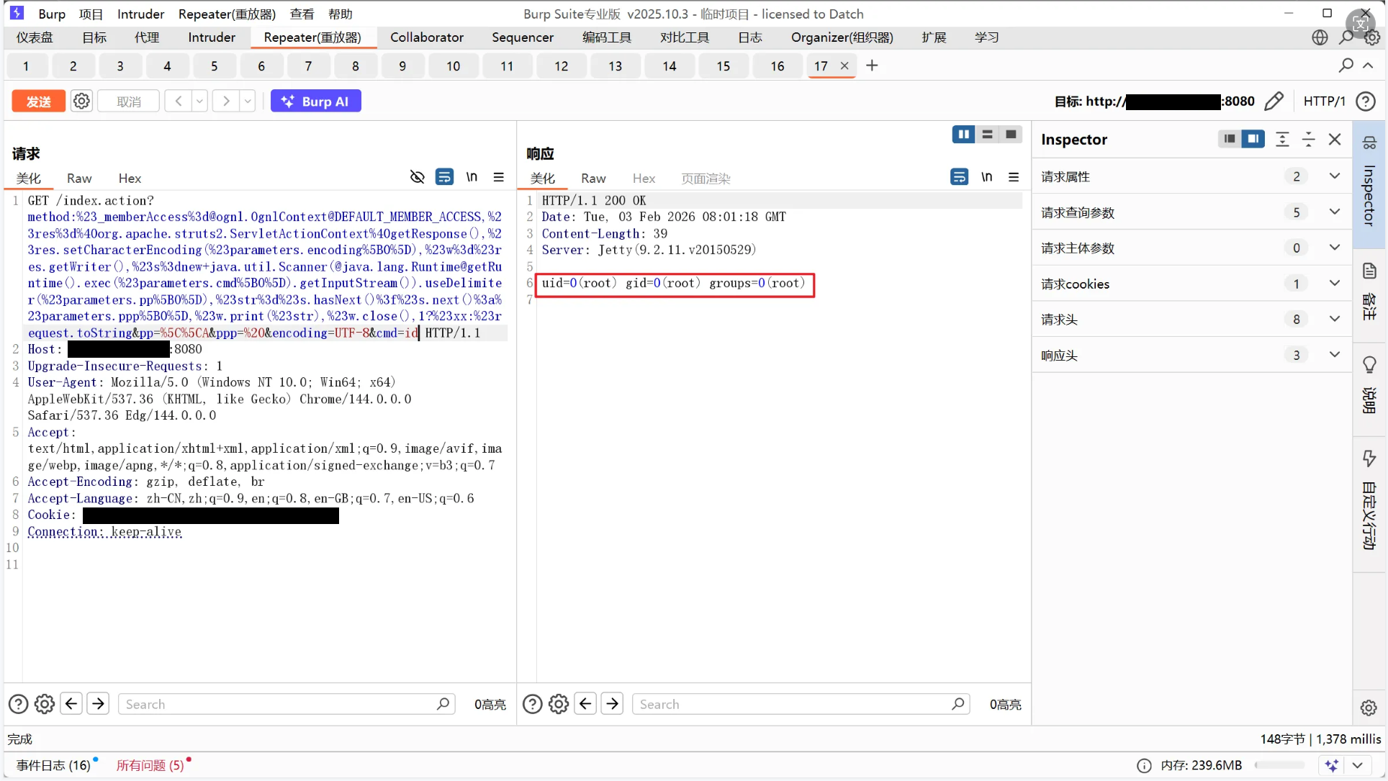The image size is (1388, 781).
Task: Select the highlighted Inspector layout option
Action: tap(1253, 139)
